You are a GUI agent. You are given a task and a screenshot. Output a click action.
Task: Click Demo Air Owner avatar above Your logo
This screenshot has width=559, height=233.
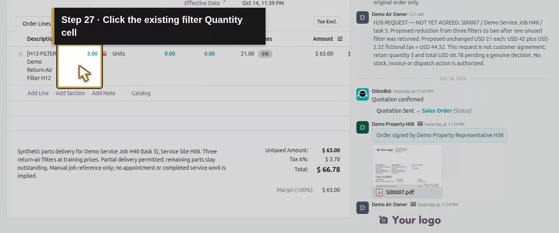pos(363,208)
